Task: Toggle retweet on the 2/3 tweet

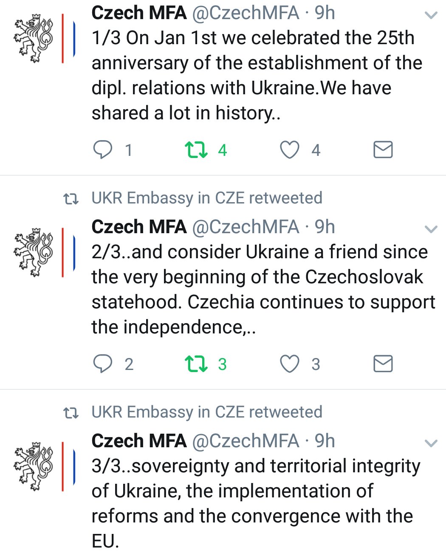Action: point(196,364)
